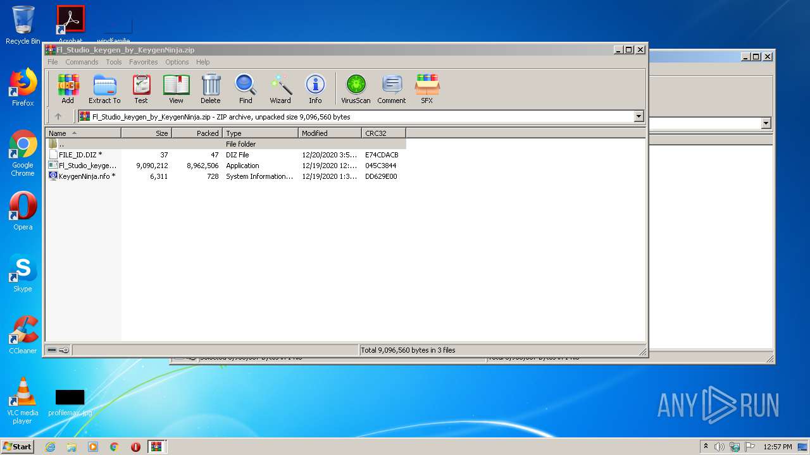
Task: Click the Add toolbar icon
Action: [68, 89]
